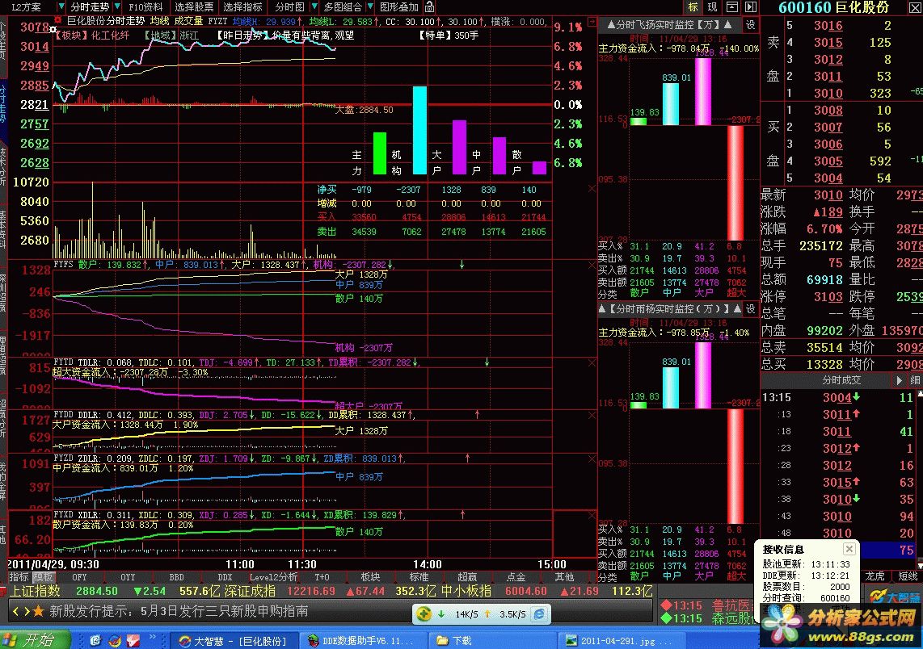
Task: Click the collapse-panel box icon beside 现
Action: [x=731, y=7]
